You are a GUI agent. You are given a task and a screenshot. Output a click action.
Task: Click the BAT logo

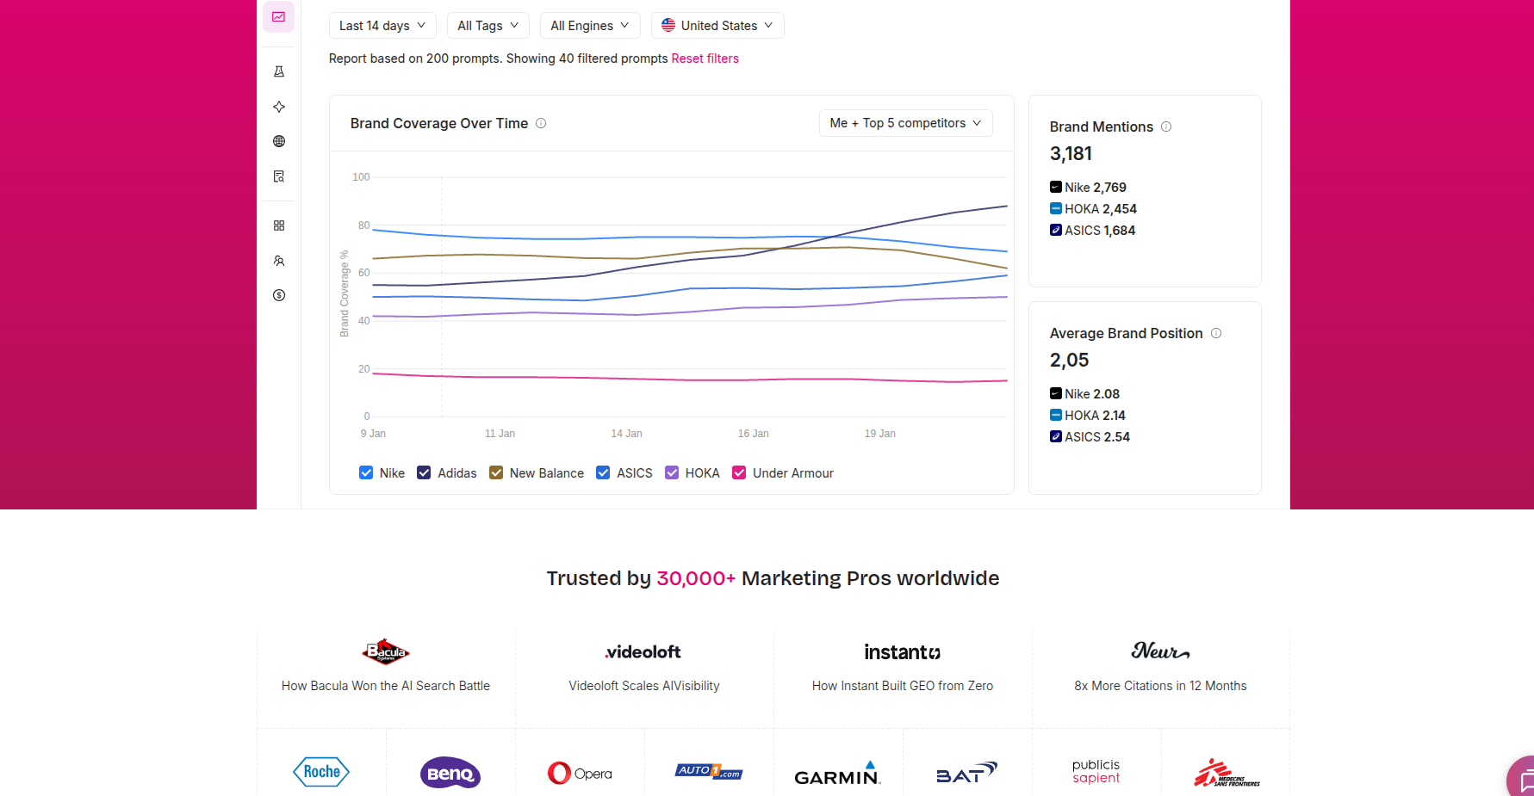coord(966,773)
